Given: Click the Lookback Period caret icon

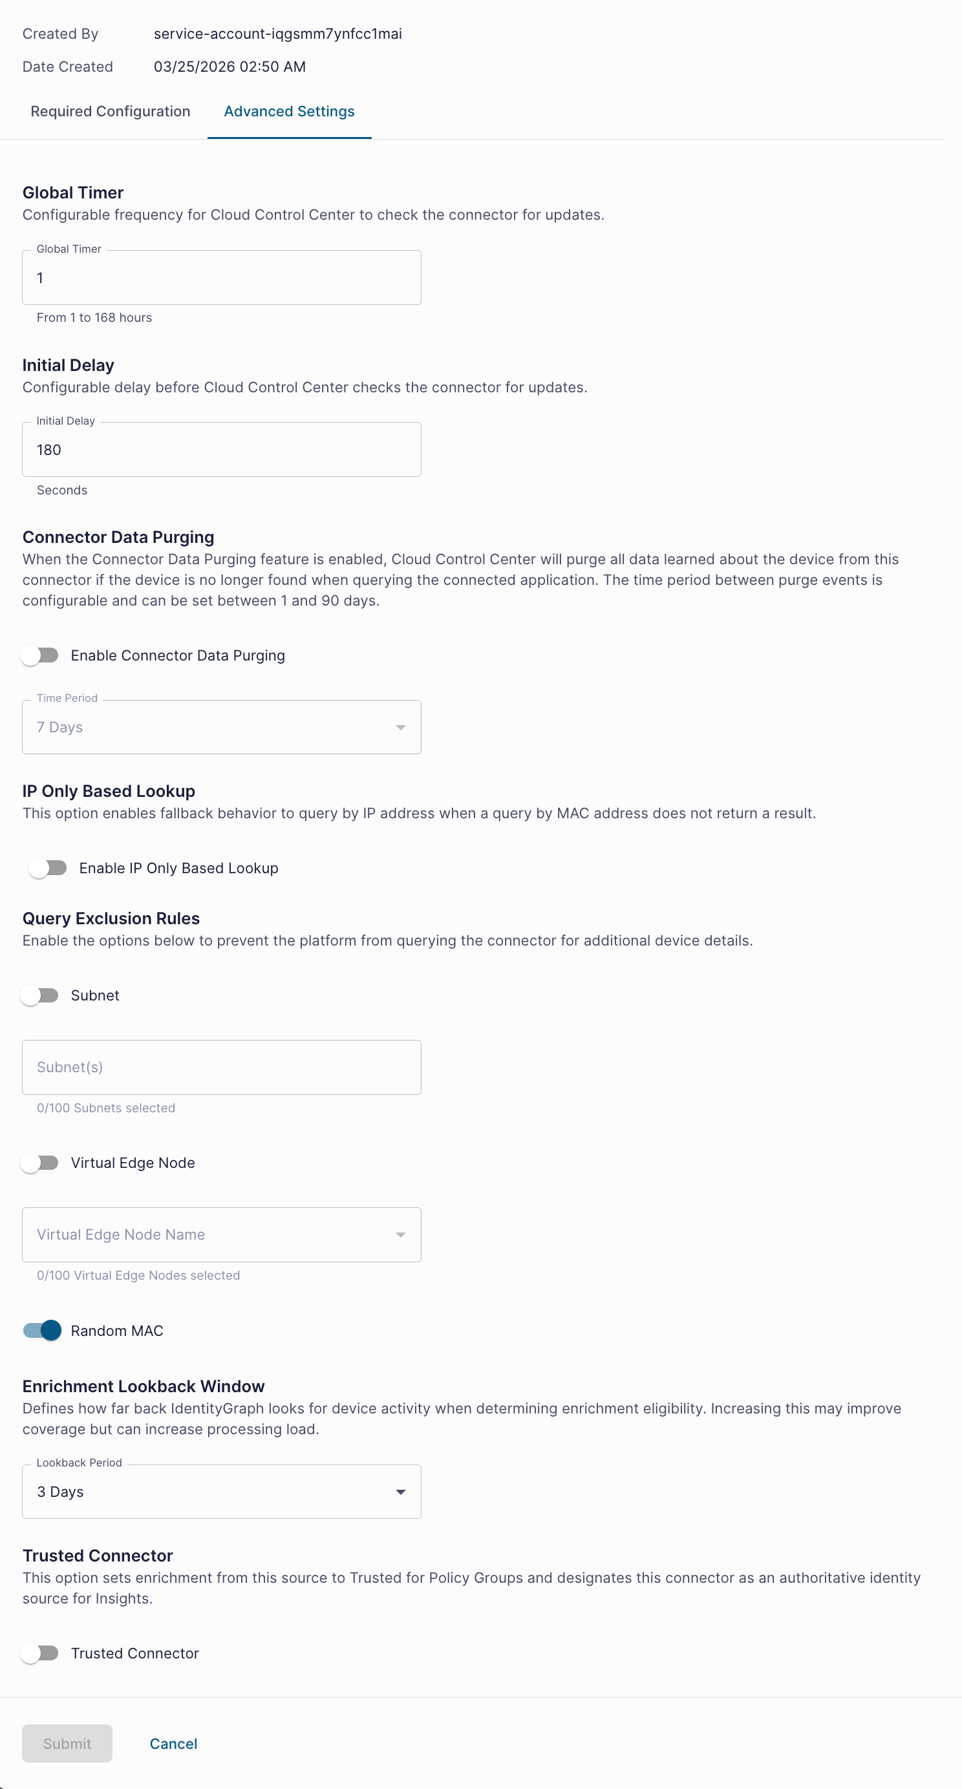Looking at the screenshot, I should click(400, 1492).
